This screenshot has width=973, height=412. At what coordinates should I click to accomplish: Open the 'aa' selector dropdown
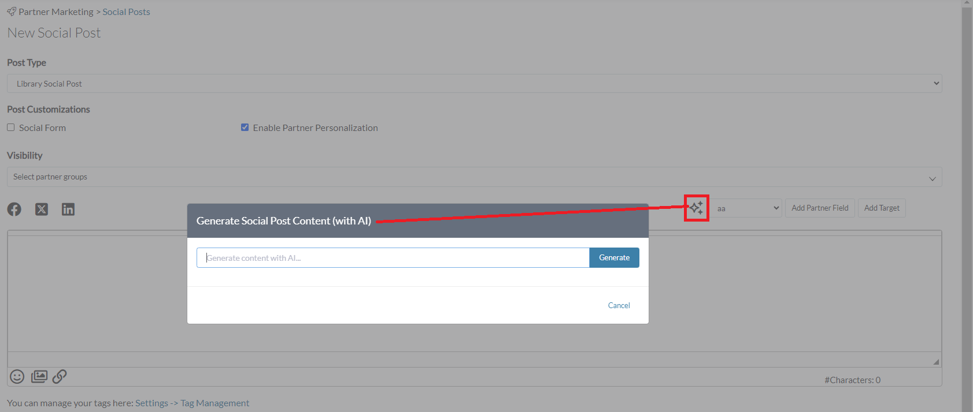(747, 208)
